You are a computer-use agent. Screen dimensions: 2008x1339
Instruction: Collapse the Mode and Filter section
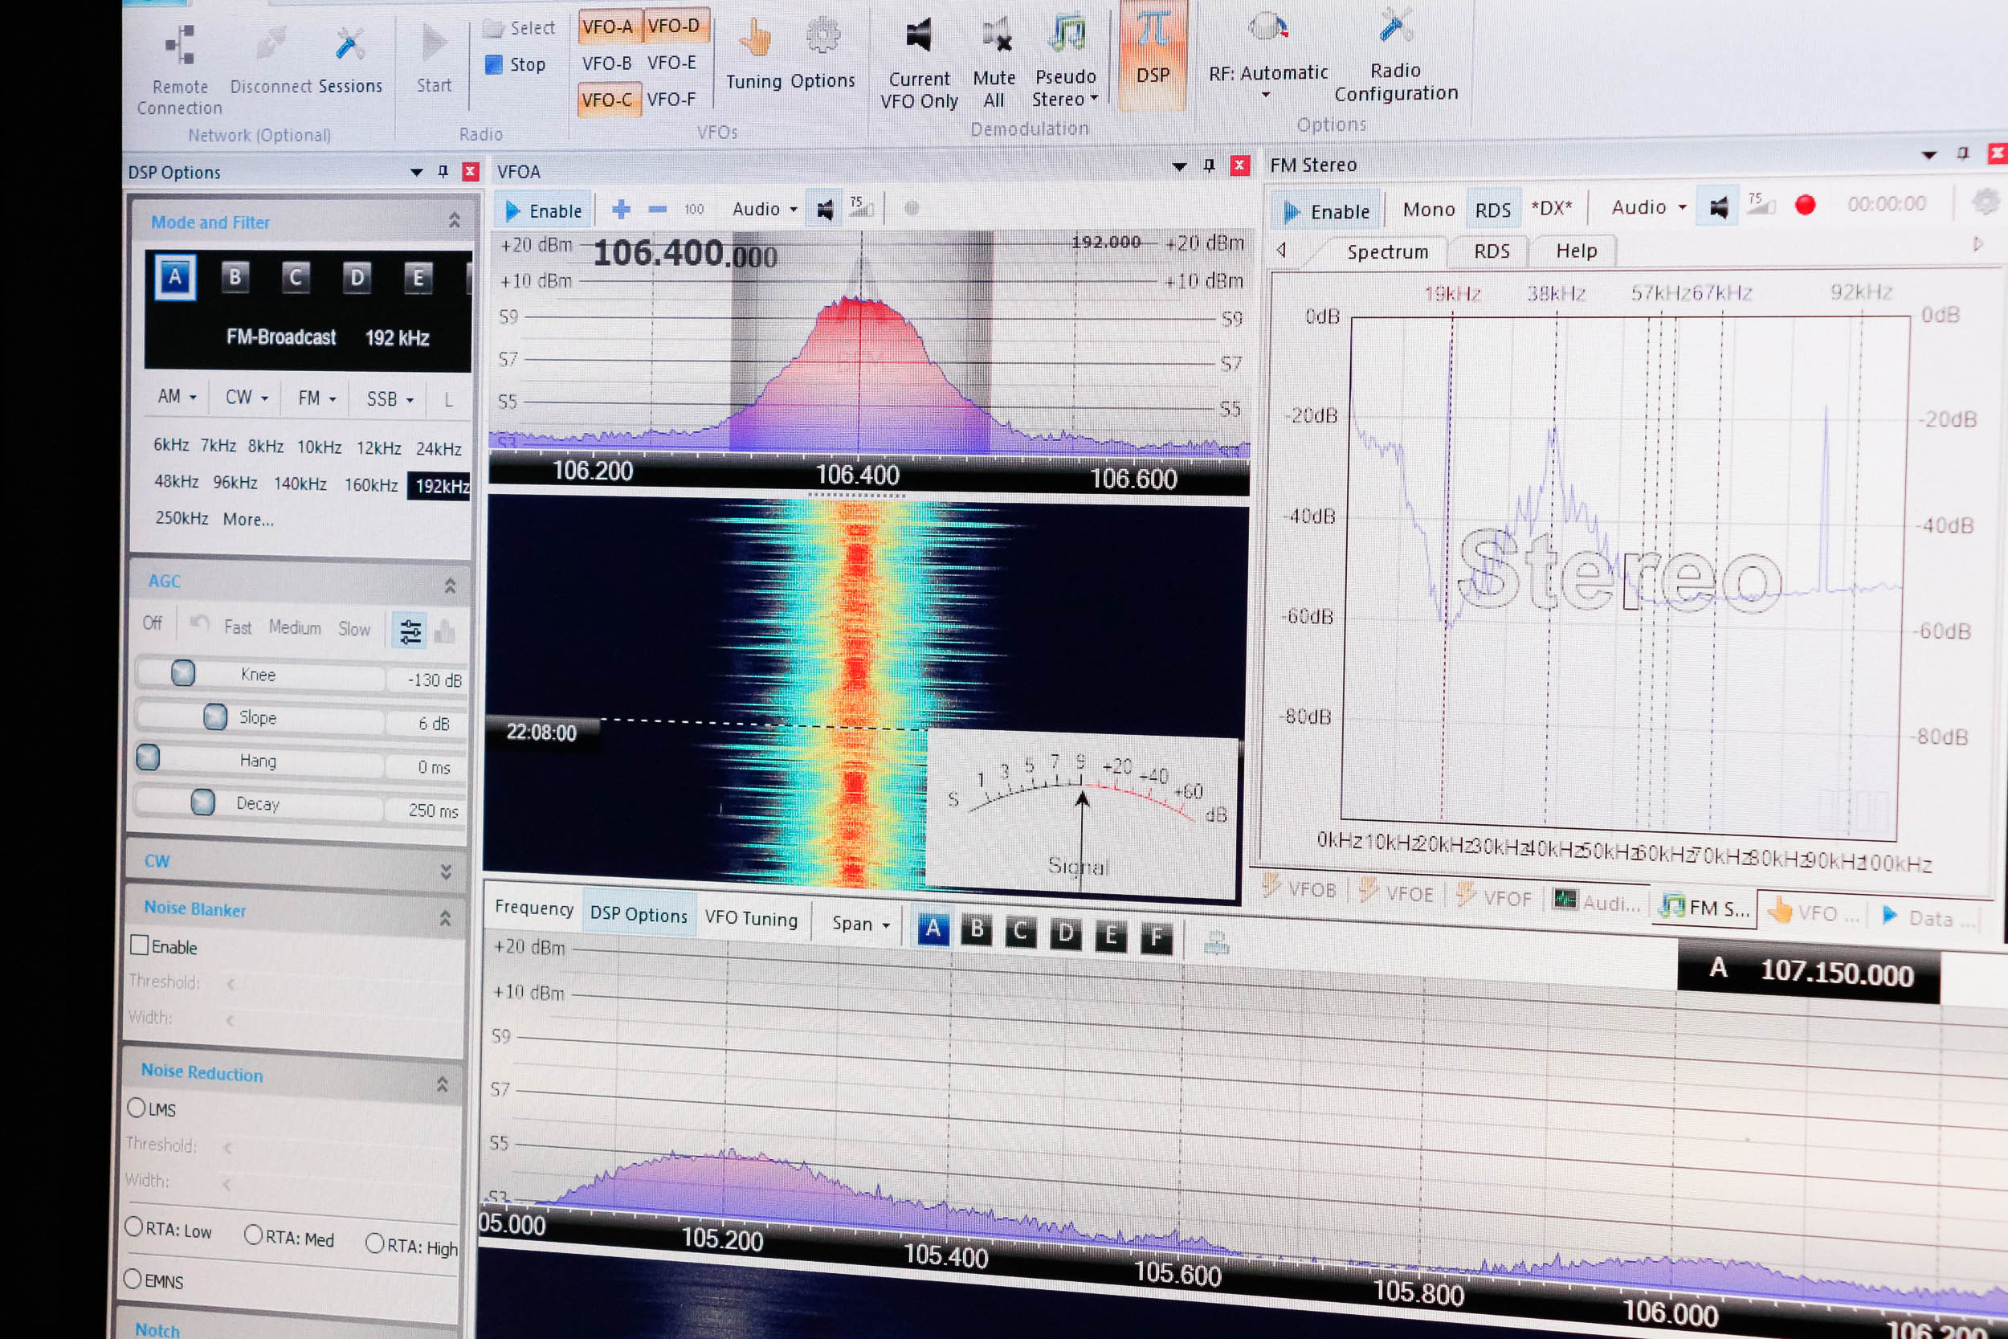(x=454, y=220)
